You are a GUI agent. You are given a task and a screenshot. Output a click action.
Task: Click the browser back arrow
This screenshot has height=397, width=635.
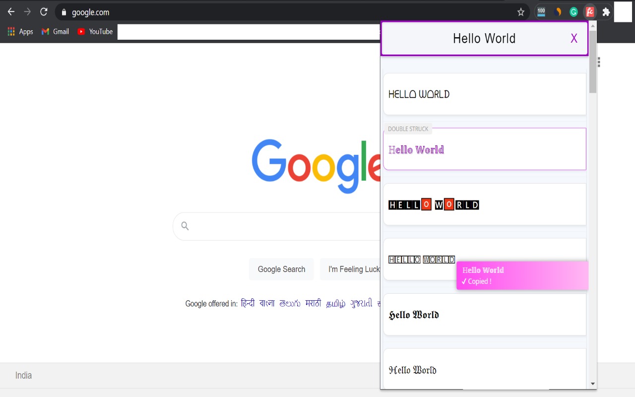[x=11, y=12]
